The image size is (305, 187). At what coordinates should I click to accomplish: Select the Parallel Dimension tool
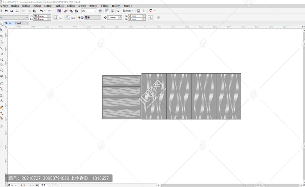pyautogui.click(x=2, y=83)
